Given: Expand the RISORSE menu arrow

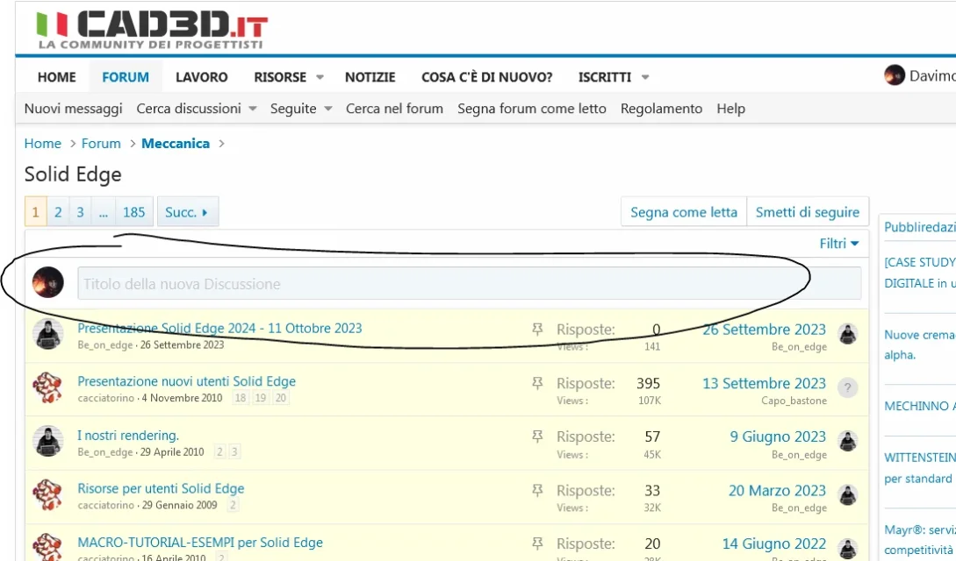Looking at the screenshot, I should (320, 77).
